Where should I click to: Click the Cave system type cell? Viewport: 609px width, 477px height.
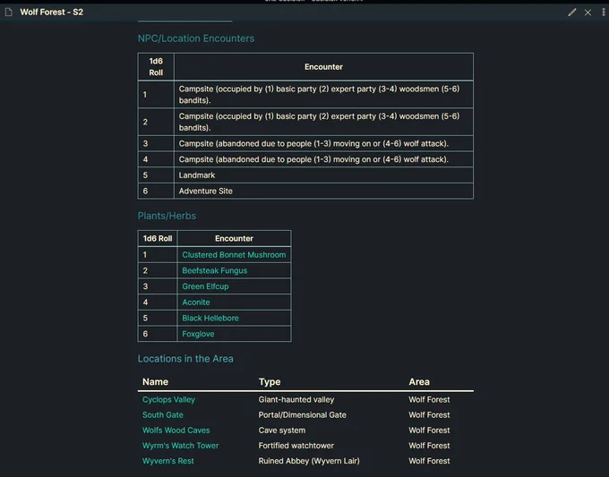(281, 430)
